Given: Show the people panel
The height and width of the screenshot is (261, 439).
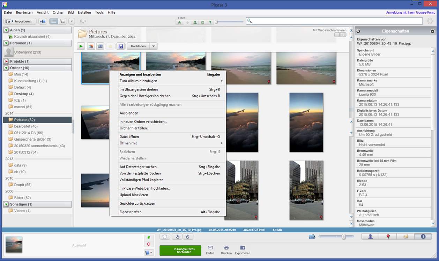Looking at the screenshot, I should (370, 237).
